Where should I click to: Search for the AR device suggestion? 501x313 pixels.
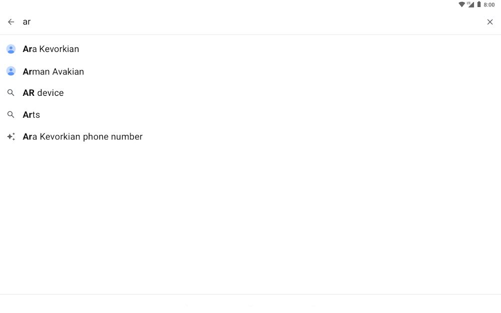point(251,93)
